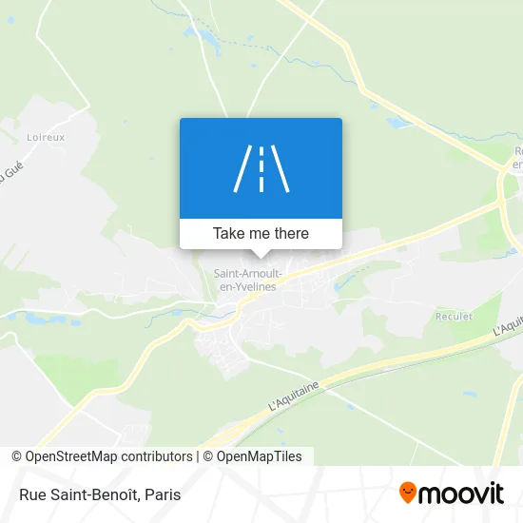Open the OpenStreetMap contributors link
The height and width of the screenshot is (523, 523).
(x=108, y=456)
